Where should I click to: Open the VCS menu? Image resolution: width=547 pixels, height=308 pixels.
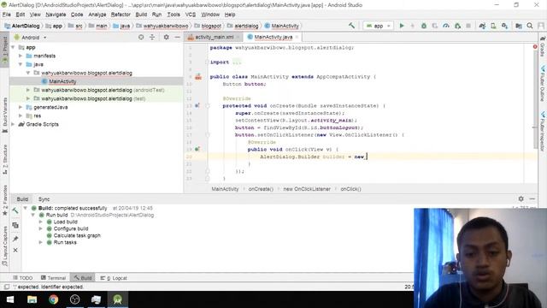click(191, 15)
